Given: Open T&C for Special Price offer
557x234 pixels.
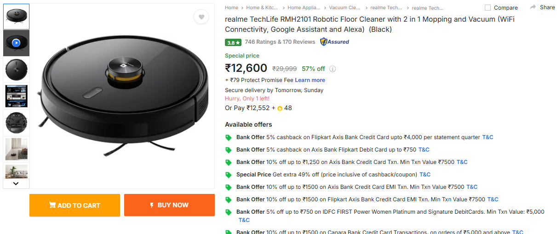Looking at the screenshot, I should [425, 175].
